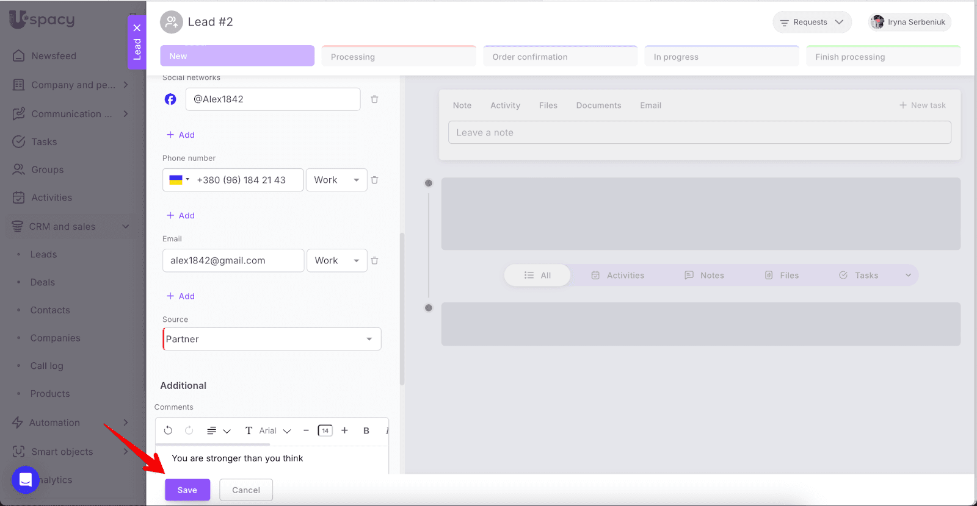977x506 pixels.
Task: Click the Leave a note field
Action: [x=699, y=132]
